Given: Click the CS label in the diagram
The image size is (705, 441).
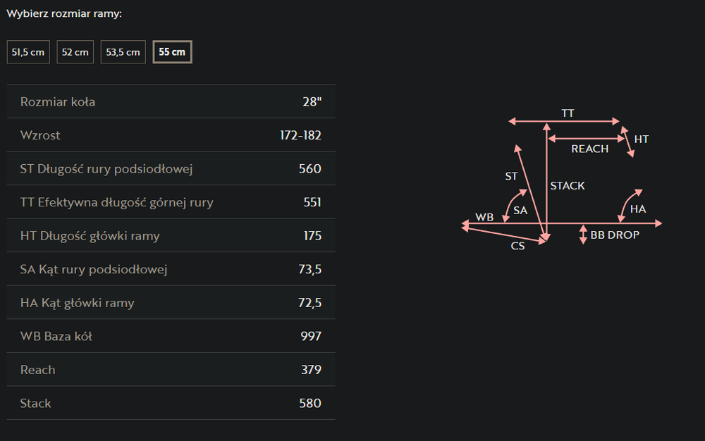Looking at the screenshot, I should coord(517,247).
